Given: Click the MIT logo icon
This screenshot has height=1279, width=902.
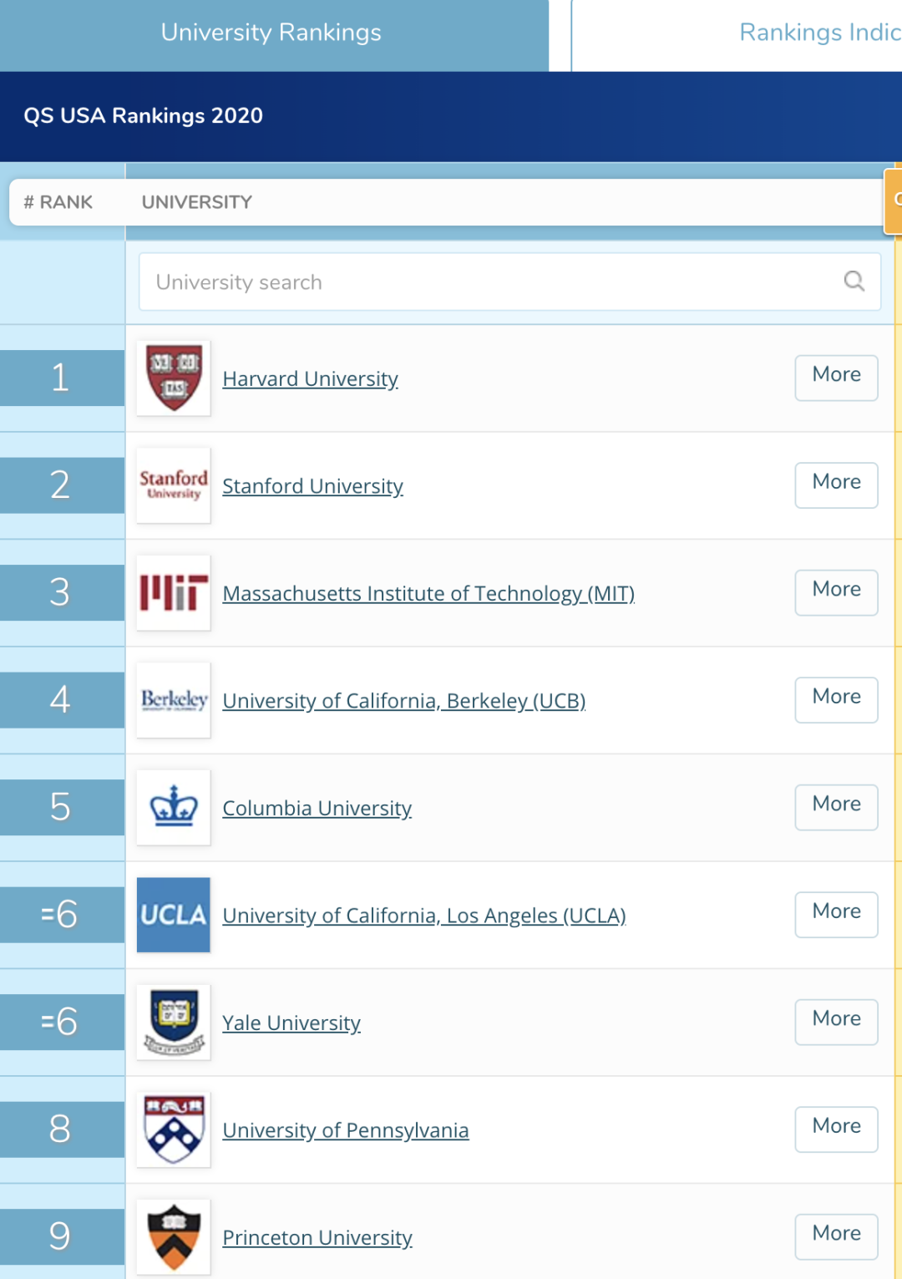Looking at the screenshot, I should point(174,593).
